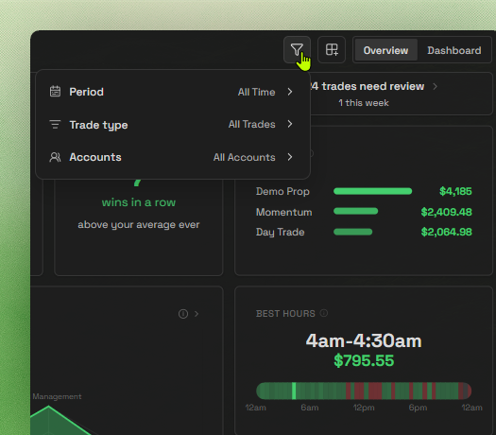
Task: Select the All Trades value
Action: click(252, 125)
